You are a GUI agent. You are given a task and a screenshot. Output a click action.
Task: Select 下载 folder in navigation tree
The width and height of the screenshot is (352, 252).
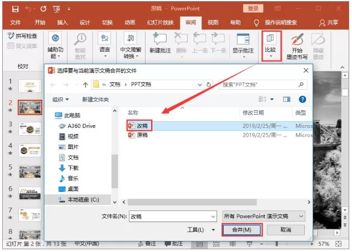coord(69,168)
